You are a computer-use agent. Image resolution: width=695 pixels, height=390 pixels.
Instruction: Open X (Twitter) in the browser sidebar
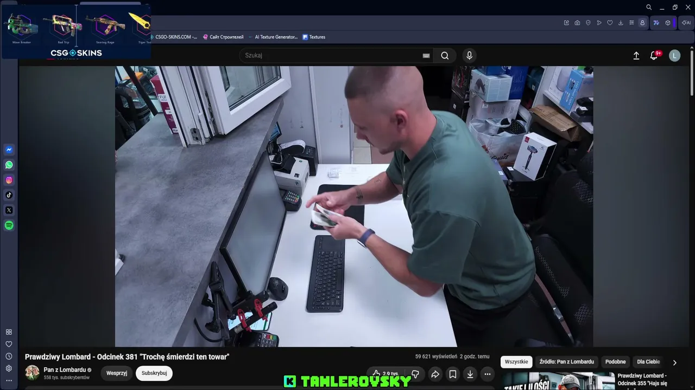click(9, 210)
